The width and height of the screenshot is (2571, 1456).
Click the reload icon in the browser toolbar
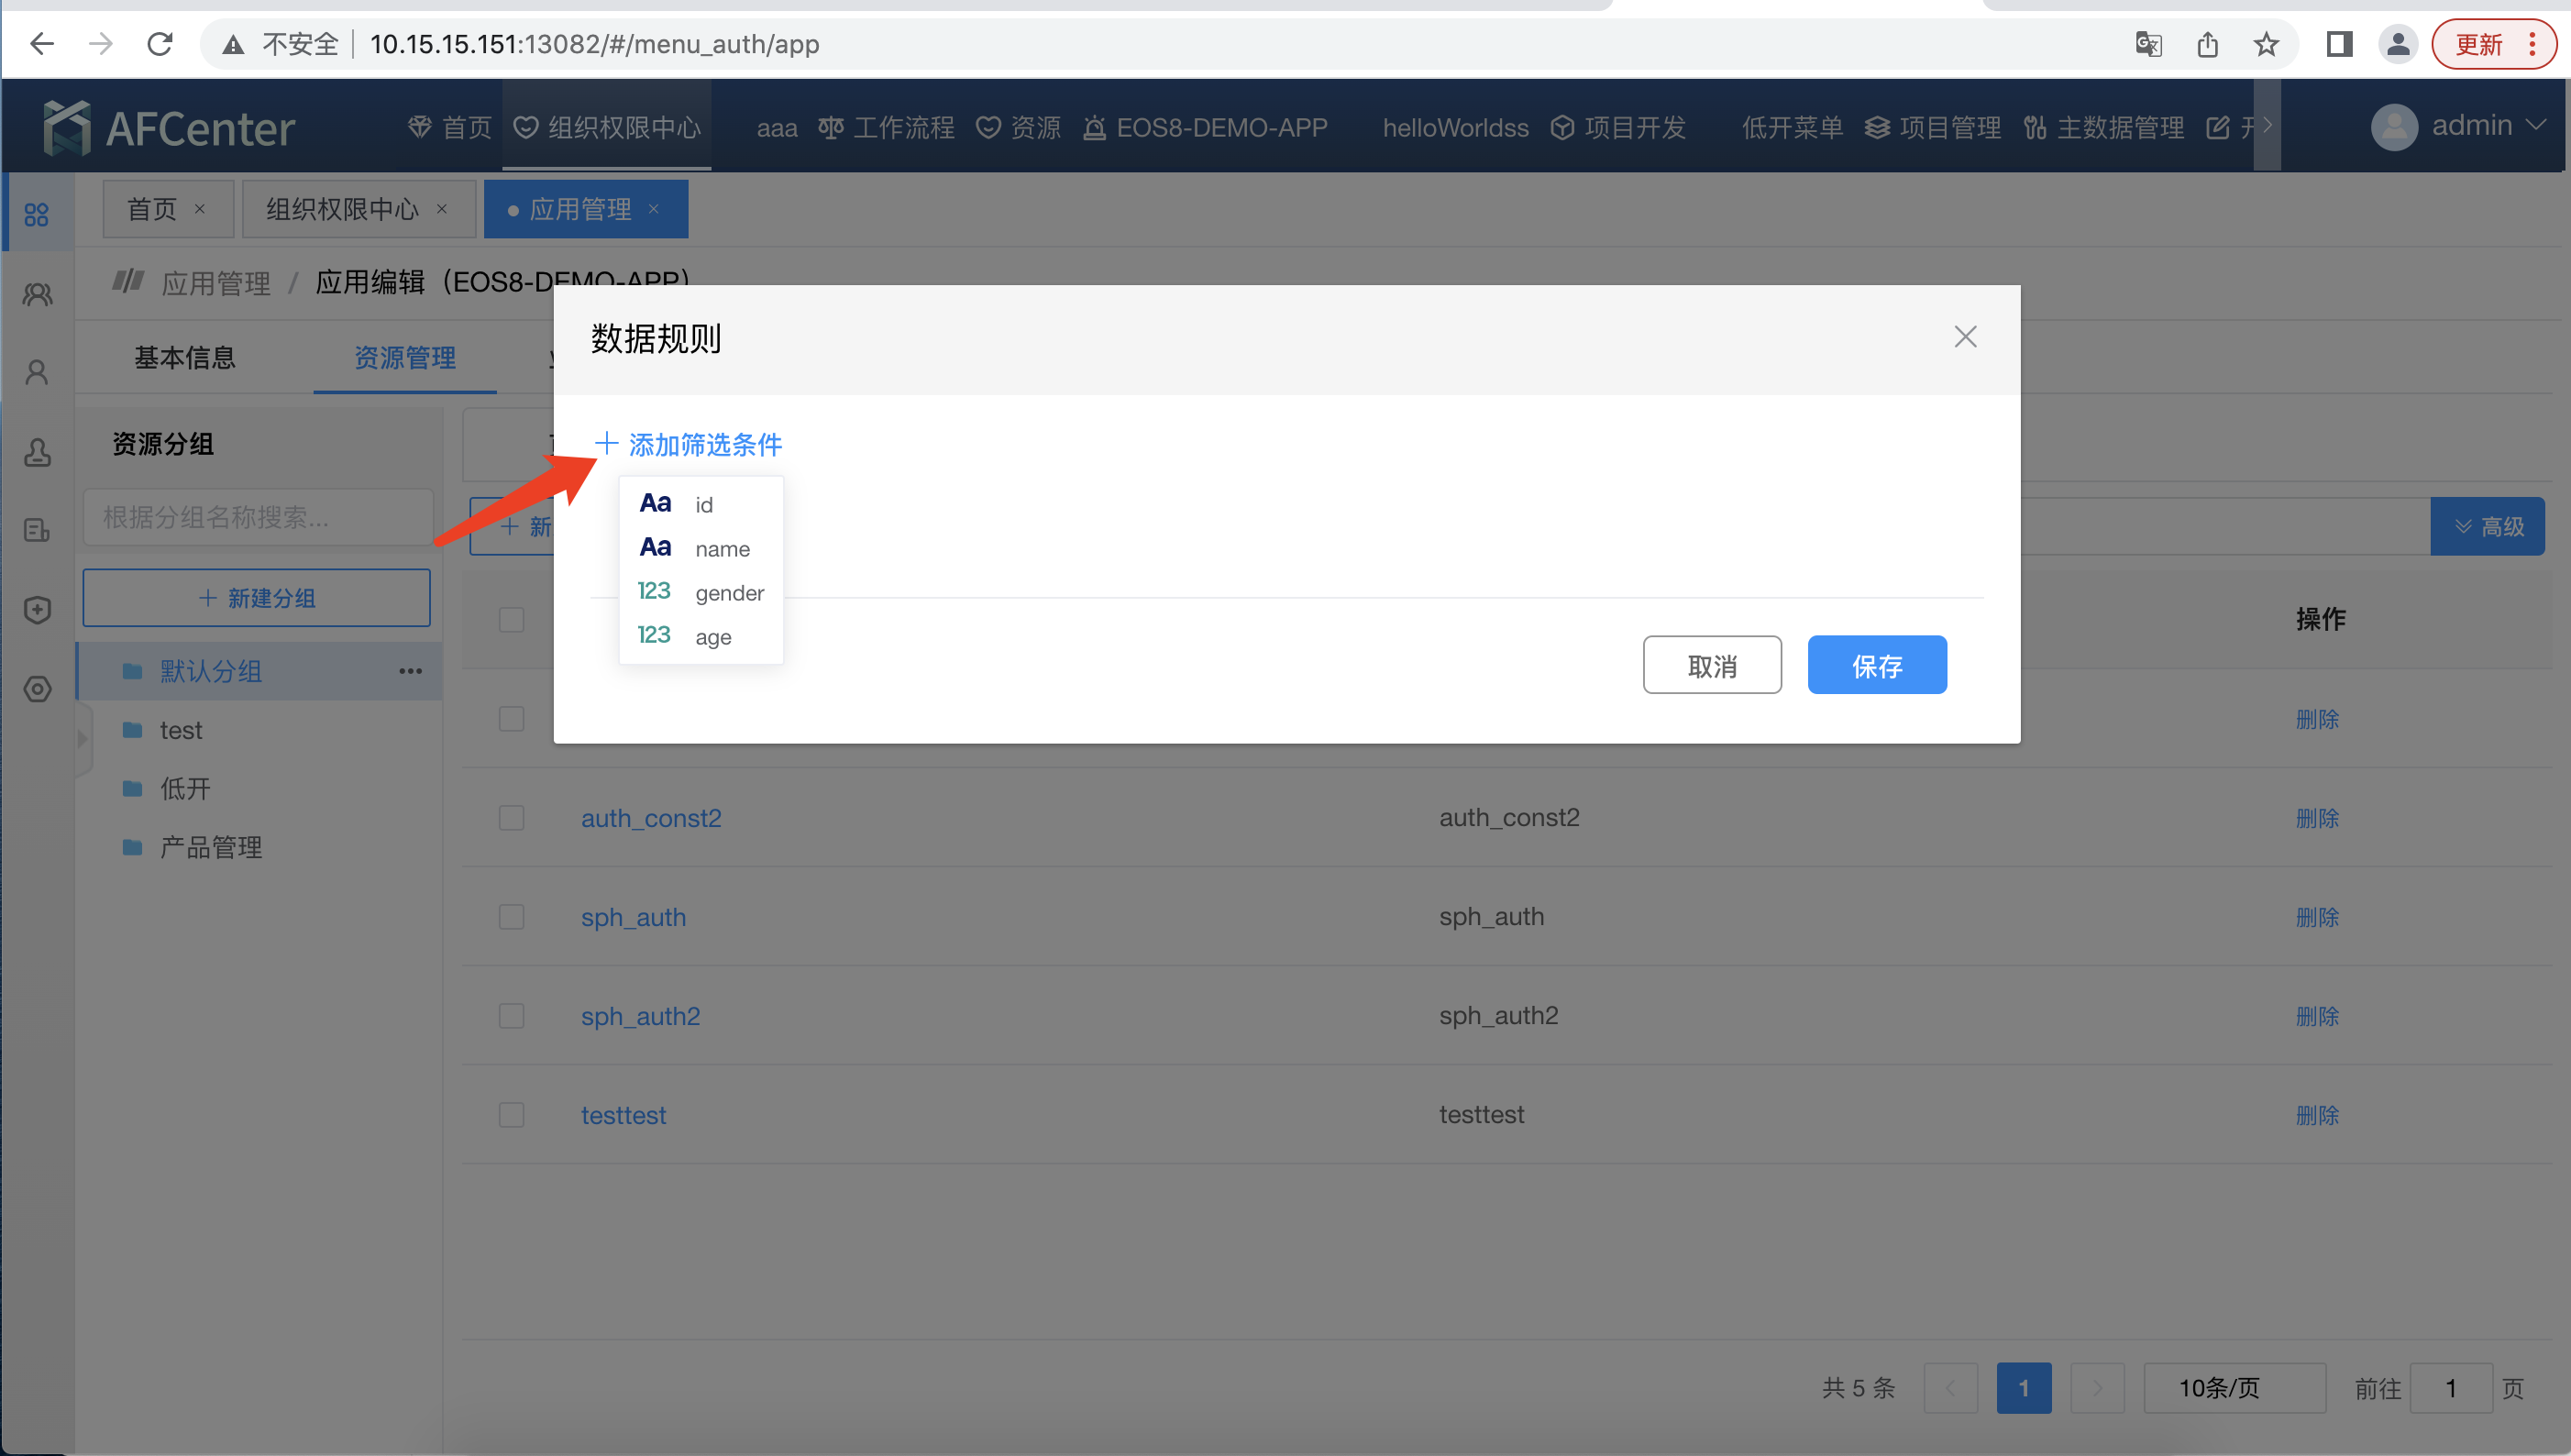160,43
